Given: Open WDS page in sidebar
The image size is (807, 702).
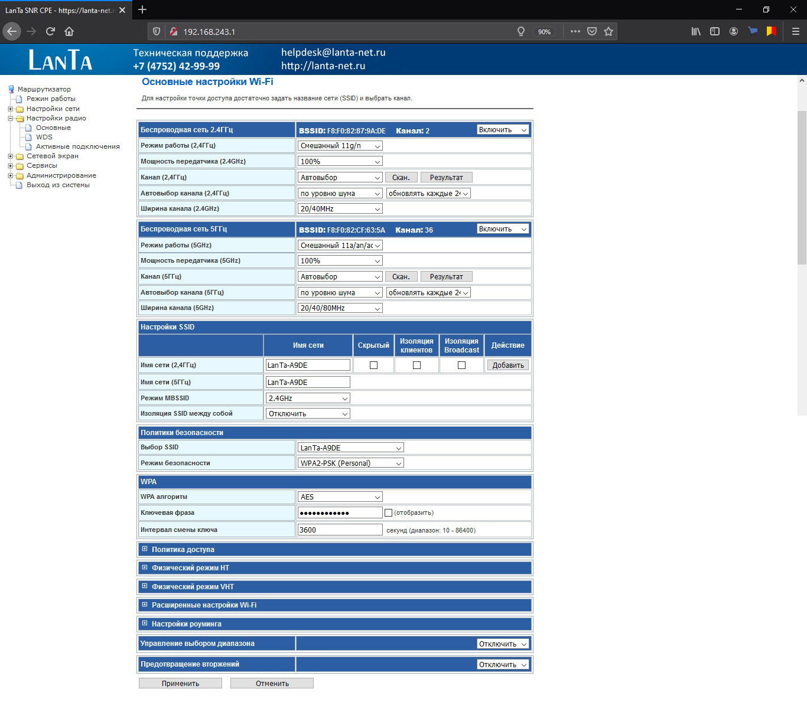Looking at the screenshot, I should (44, 137).
